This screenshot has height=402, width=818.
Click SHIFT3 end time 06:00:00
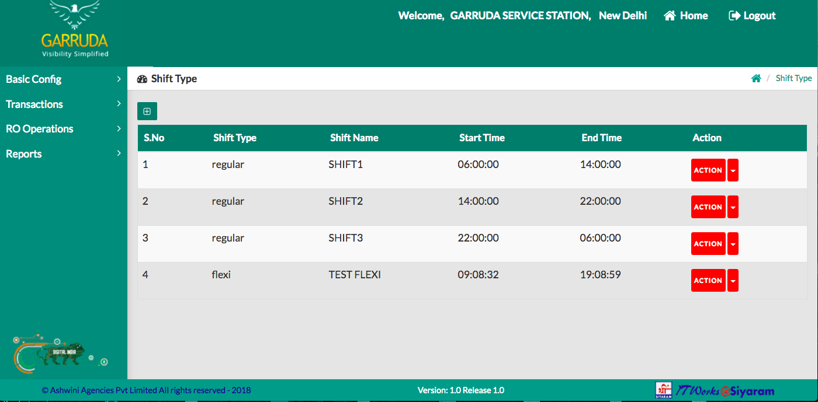(x=601, y=238)
